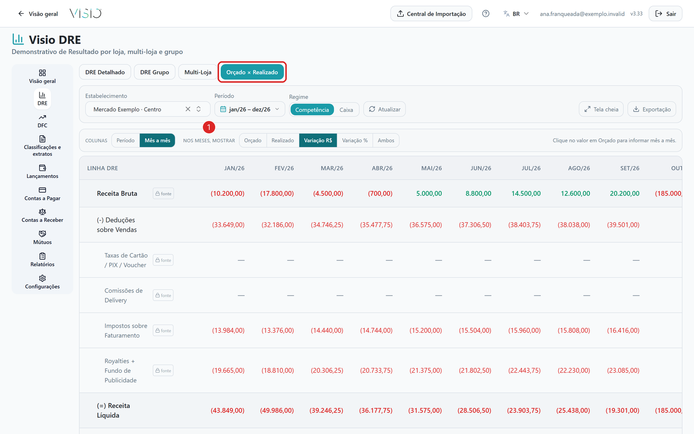Click fonte lock on Comissões de Delivery
This screenshot has height=434, width=694.
pyautogui.click(x=164, y=295)
